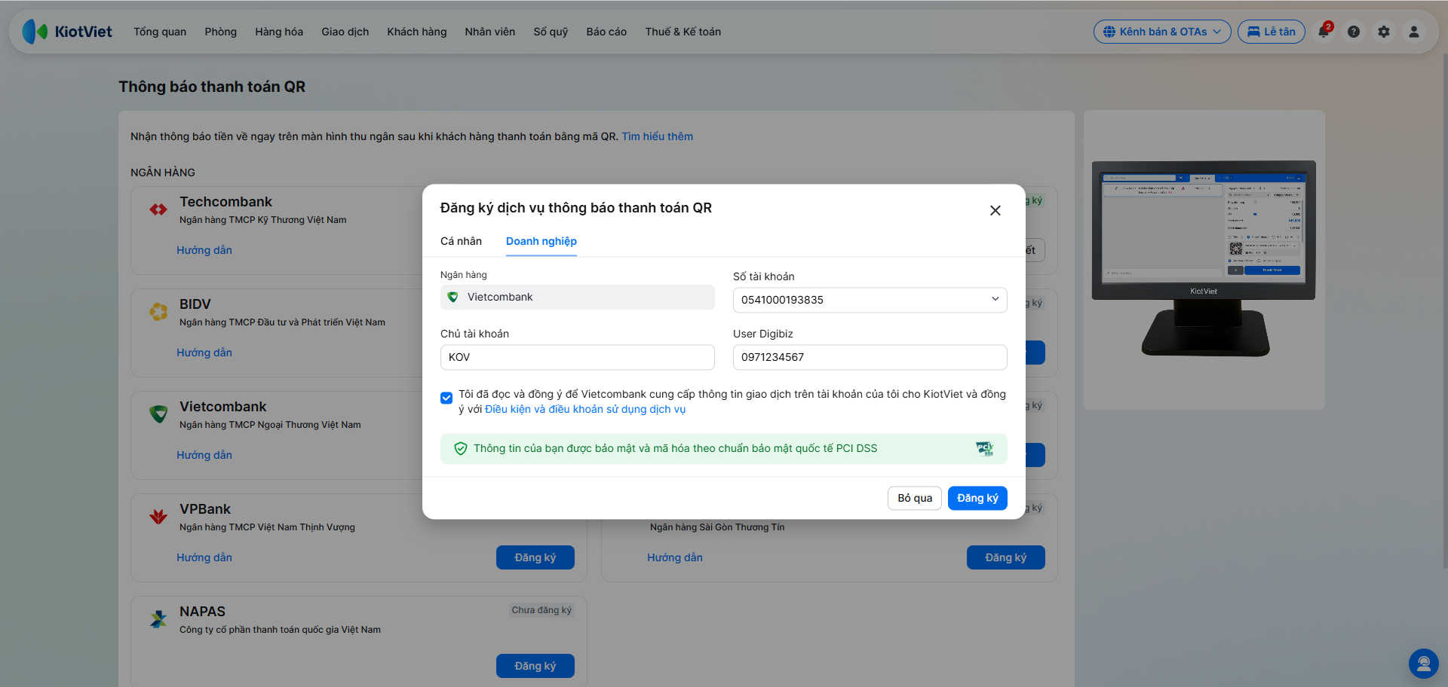
Task: Click the Thông báo thanh toán QR heading
Action: tap(212, 87)
